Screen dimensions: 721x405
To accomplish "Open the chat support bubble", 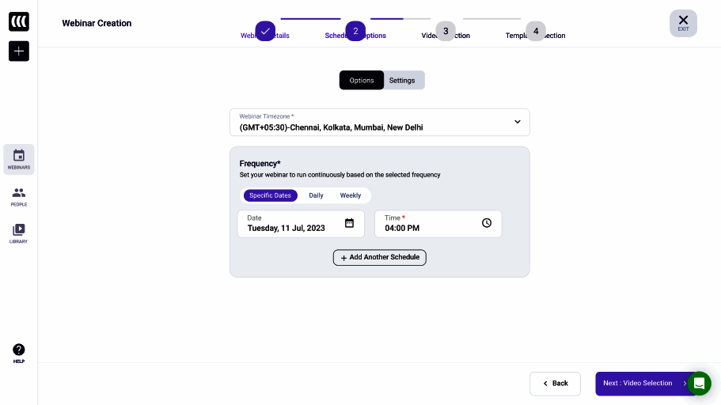I will click(x=699, y=384).
